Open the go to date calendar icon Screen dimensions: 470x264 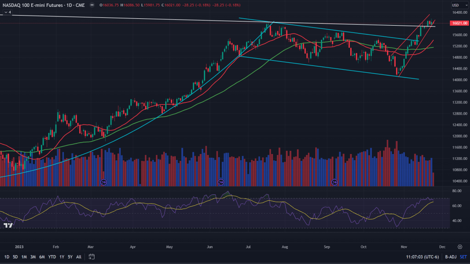(92, 257)
